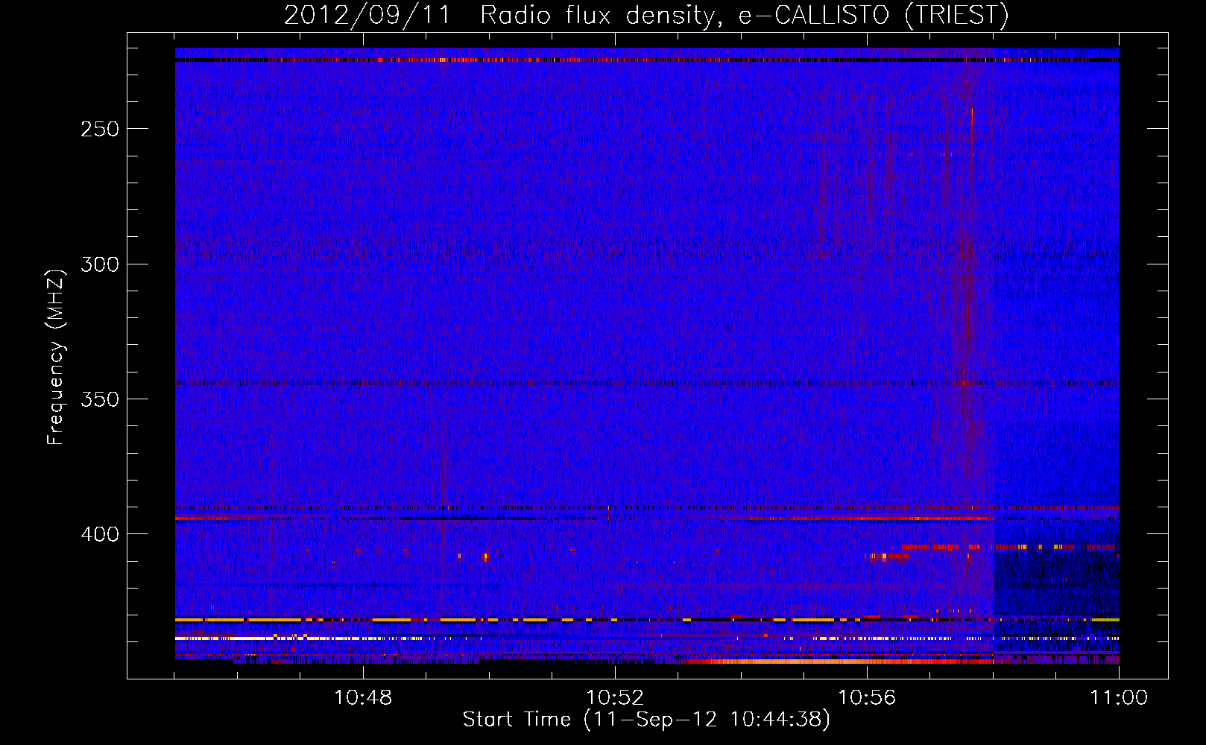Screen dimensions: 1206x745
Task: Click the 'Frequency (MHZ)' axis label
Action: 56,357
